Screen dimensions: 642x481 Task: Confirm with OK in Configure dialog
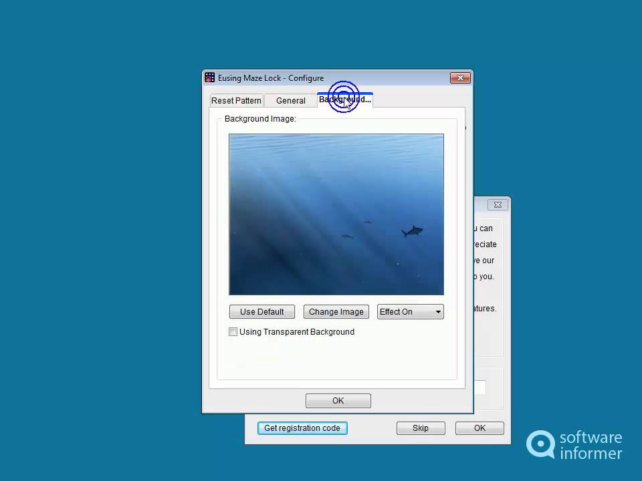coord(338,401)
